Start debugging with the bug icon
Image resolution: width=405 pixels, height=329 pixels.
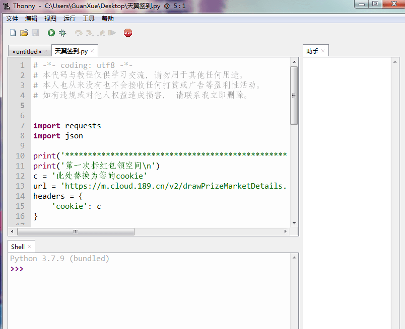tap(62, 33)
